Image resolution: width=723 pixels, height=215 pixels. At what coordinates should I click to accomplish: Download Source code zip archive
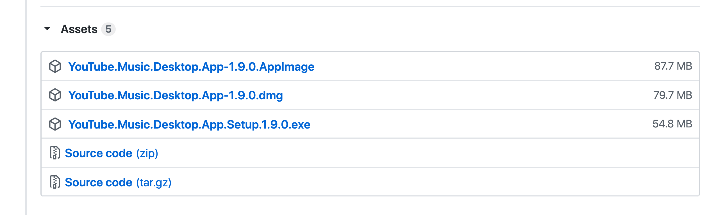(x=99, y=154)
